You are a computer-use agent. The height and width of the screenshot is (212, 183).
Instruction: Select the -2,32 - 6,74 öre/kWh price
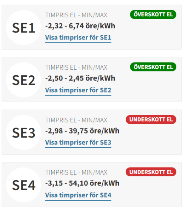pyautogui.click(x=80, y=26)
